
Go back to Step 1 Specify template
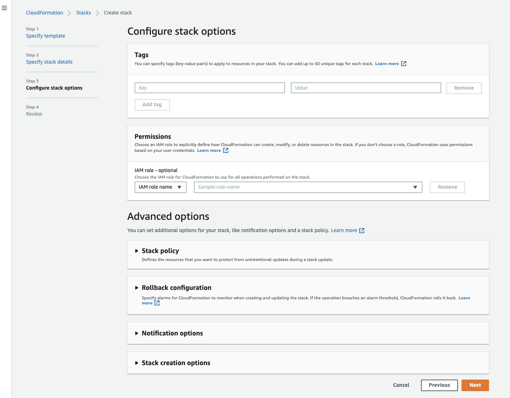point(45,35)
